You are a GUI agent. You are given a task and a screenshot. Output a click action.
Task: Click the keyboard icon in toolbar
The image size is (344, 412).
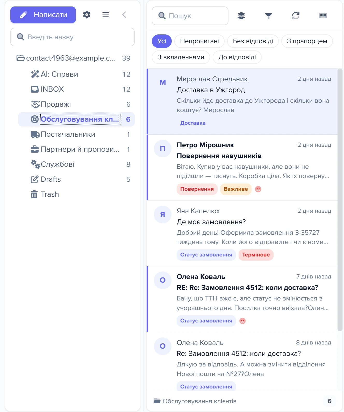coord(323,16)
